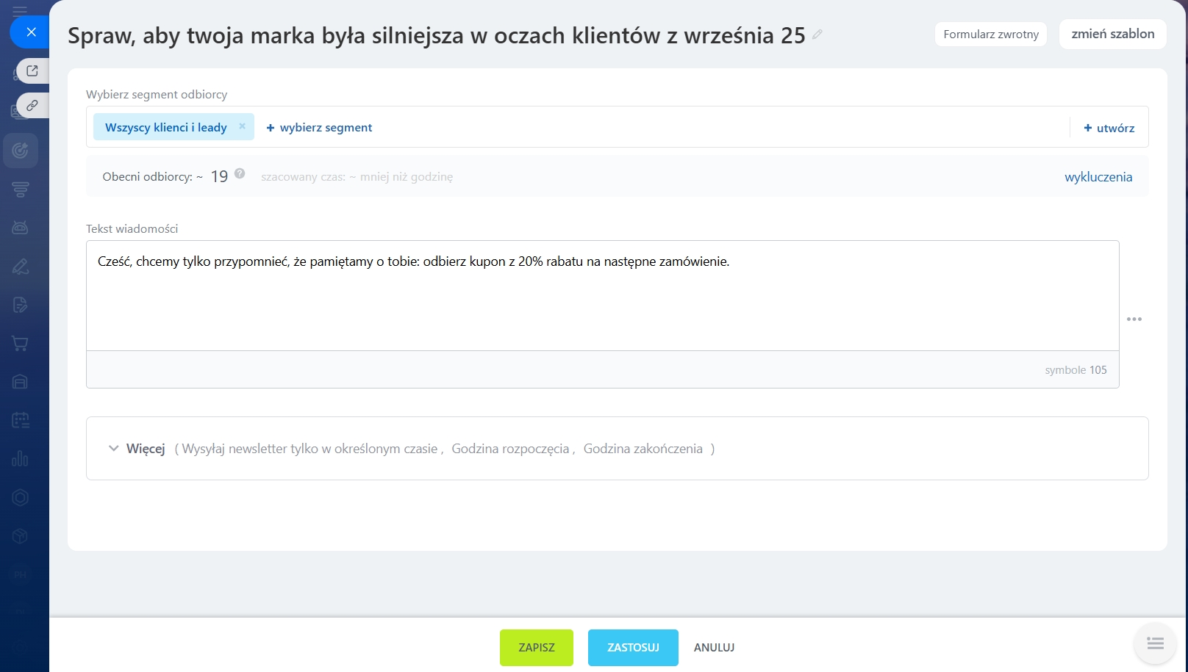1188x672 pixels.
Task: Click the recipients count help icon
Action: (240, 174)
